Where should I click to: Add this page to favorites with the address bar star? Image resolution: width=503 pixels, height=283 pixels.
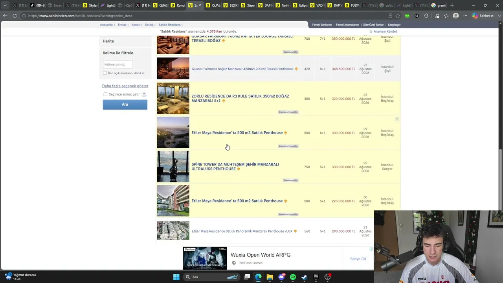(x=398, y=16)
